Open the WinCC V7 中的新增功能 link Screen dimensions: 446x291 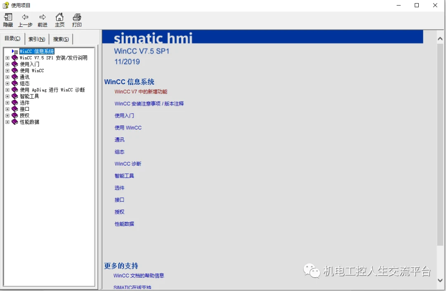click(x=141, y=92)
